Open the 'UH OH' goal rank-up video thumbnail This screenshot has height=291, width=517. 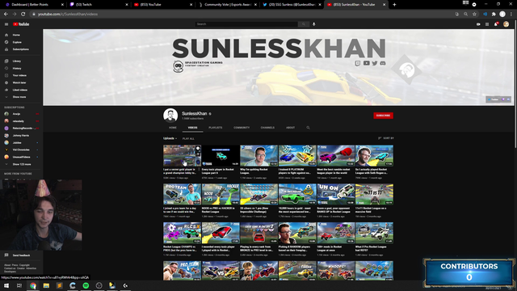point(336,194)
